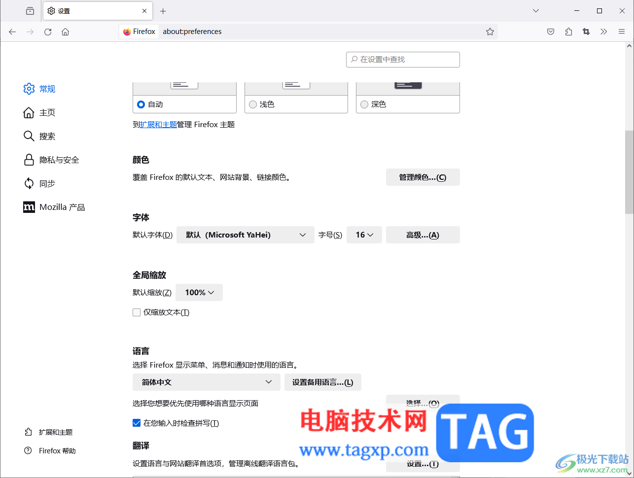Uncheck 在您输入时检查拼写

pyautogui.click(x=137, y=423)
